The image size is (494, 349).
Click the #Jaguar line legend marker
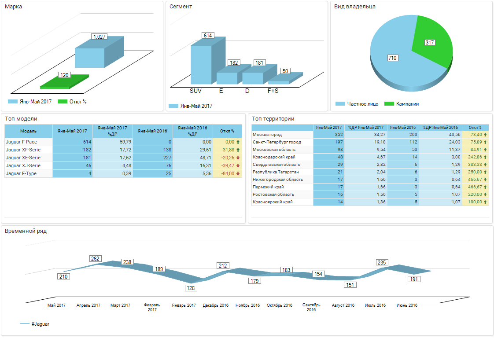pos(25,323)
